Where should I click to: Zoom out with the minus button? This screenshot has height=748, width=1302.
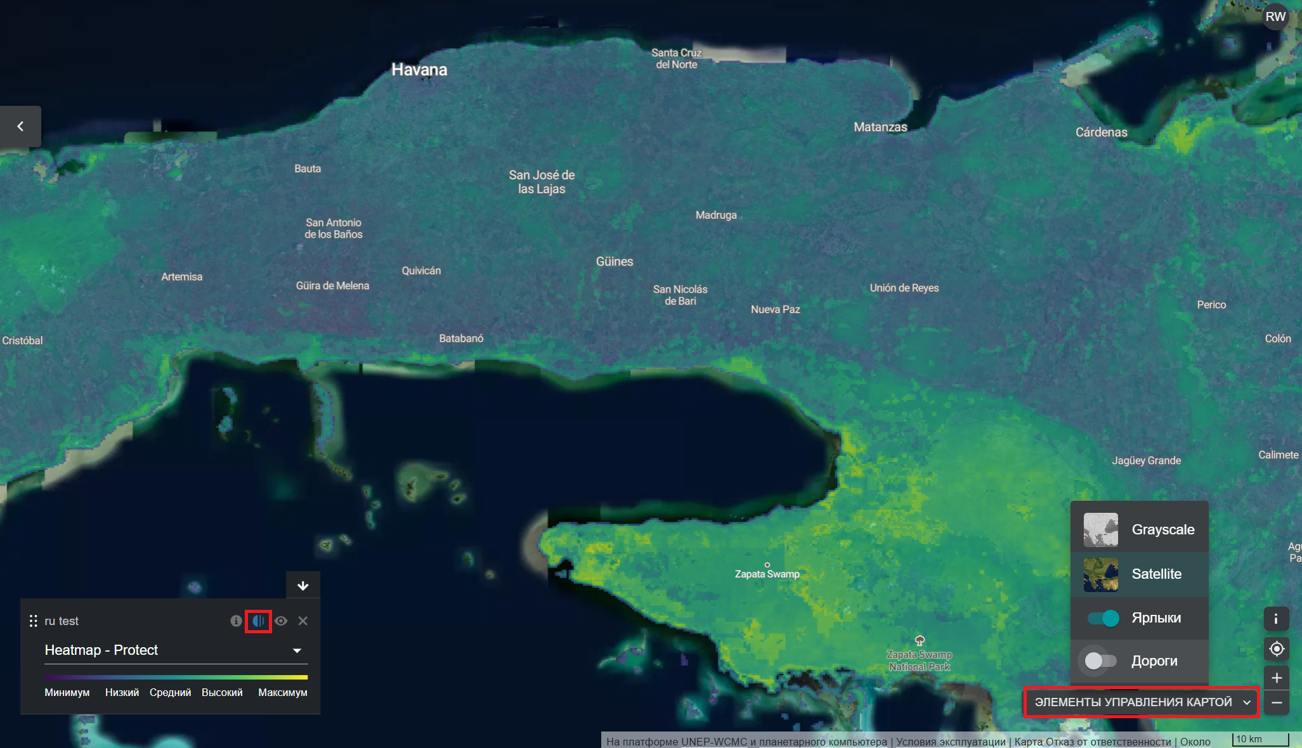click(x=1276, y=703)
